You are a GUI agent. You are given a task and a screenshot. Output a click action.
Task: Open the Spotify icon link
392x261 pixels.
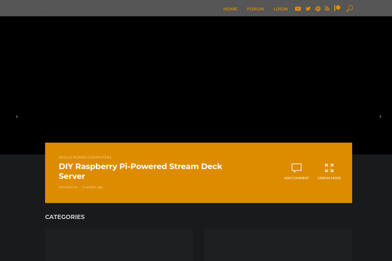(318, 9)
